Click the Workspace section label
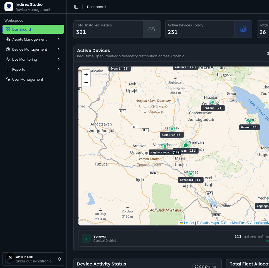Viewport: 269px width, 268px height. click(x=14, y=20)
